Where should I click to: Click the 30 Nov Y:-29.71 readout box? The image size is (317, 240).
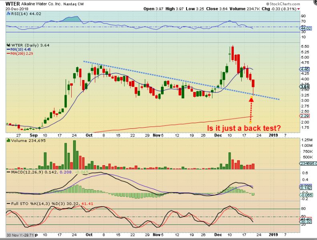[x=20, y=235]
